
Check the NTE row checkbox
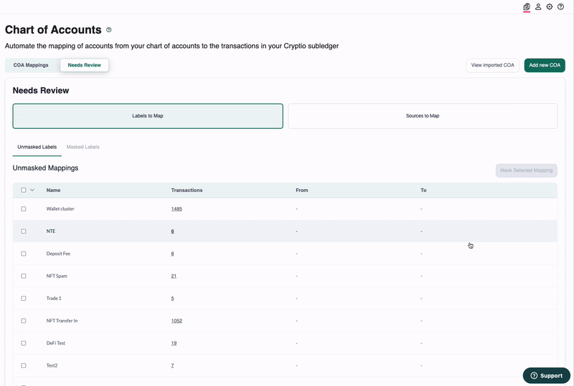coord(24,231)
